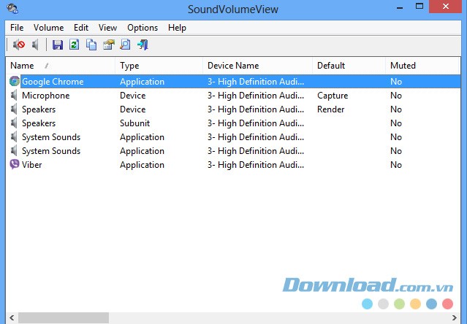This screenshot has width=467, height=324.
Task: Select the Speakers Subunit row
Action: [233, 123]
